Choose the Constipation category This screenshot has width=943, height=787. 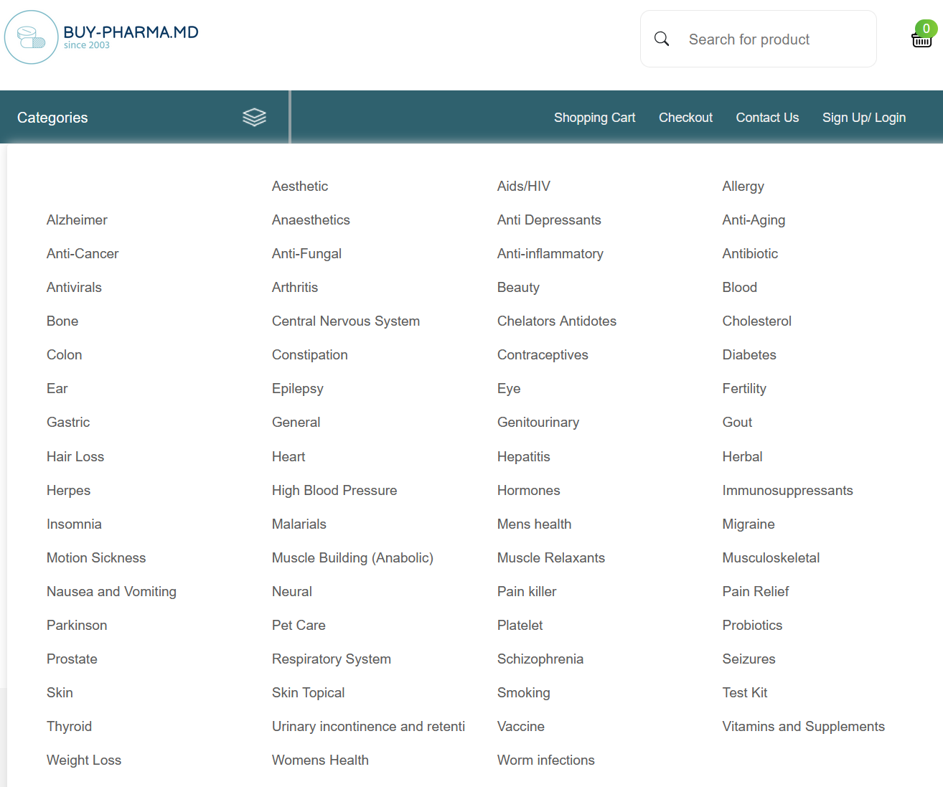(309, 355)
